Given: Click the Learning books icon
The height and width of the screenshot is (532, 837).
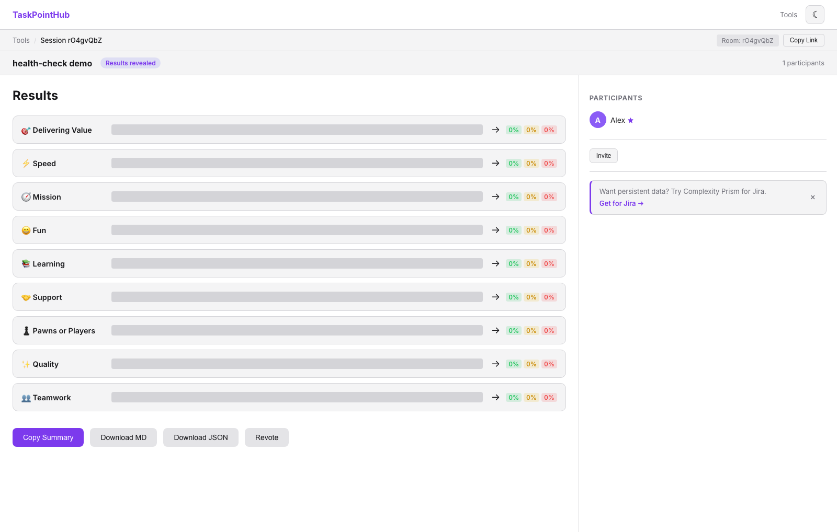Looking at the screenshot, I should pyautogui.click(x=26, y=264).
